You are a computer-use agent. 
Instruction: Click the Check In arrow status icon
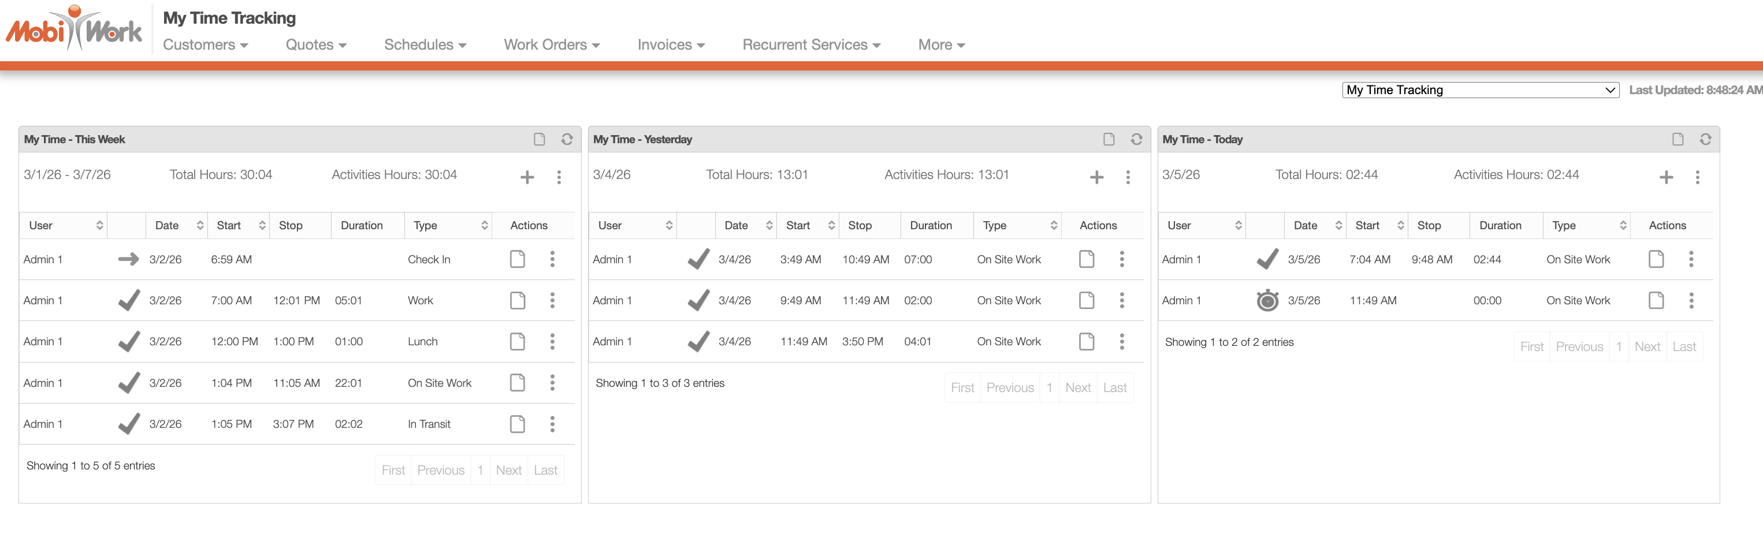(128, 259)
